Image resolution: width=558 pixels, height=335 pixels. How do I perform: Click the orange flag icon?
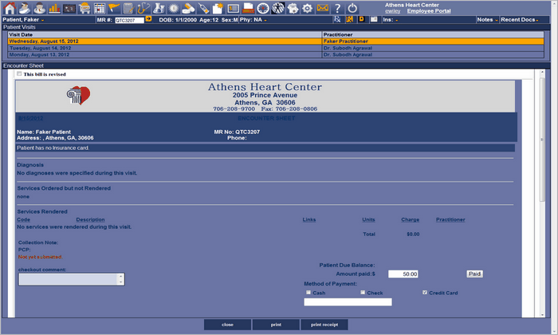click(x=114, y=8)
